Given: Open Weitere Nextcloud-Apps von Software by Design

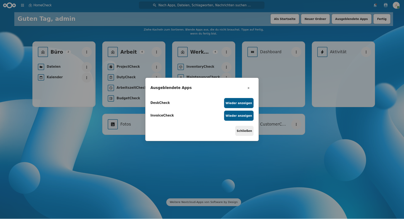Looking at the screenshot, I should (x=204, y=202).
